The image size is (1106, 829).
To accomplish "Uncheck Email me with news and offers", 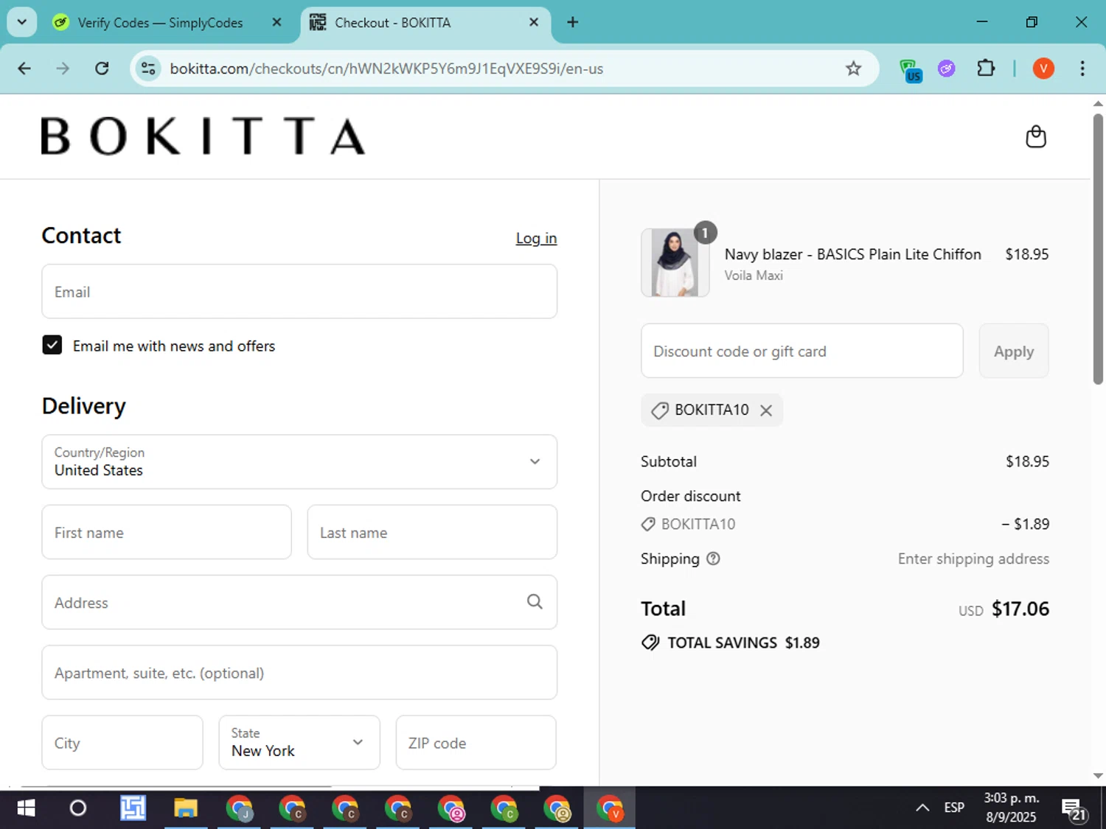I will pyautogui.click(x=52, y=345).
